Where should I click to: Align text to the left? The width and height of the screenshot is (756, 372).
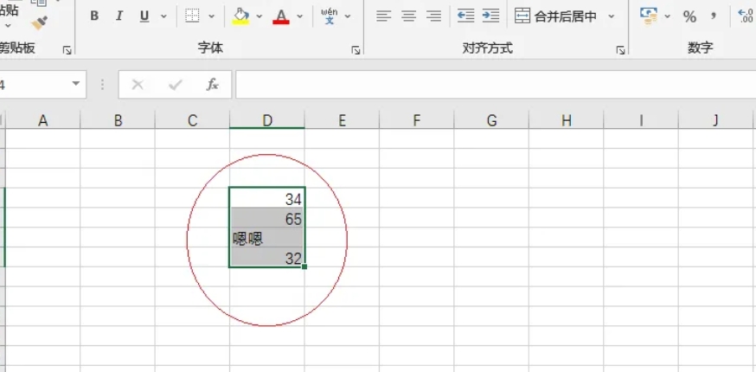384,16
